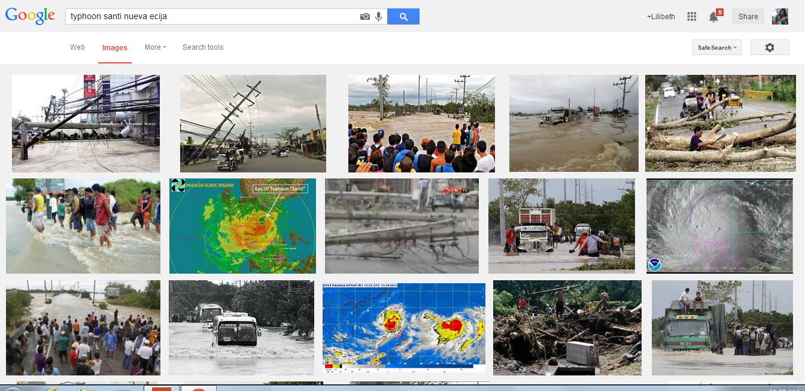The height and width of the screenshot is (391, 805).
Task: Open the Google apps grid icon
Action: 692,17
